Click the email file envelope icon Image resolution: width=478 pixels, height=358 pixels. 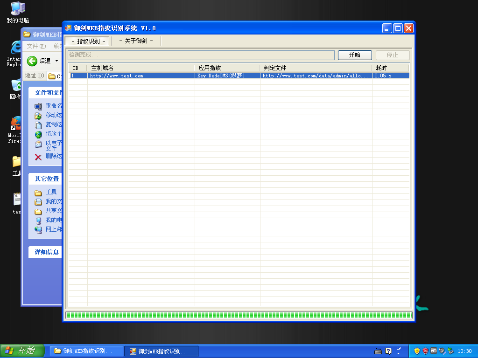tap(38, 144)
